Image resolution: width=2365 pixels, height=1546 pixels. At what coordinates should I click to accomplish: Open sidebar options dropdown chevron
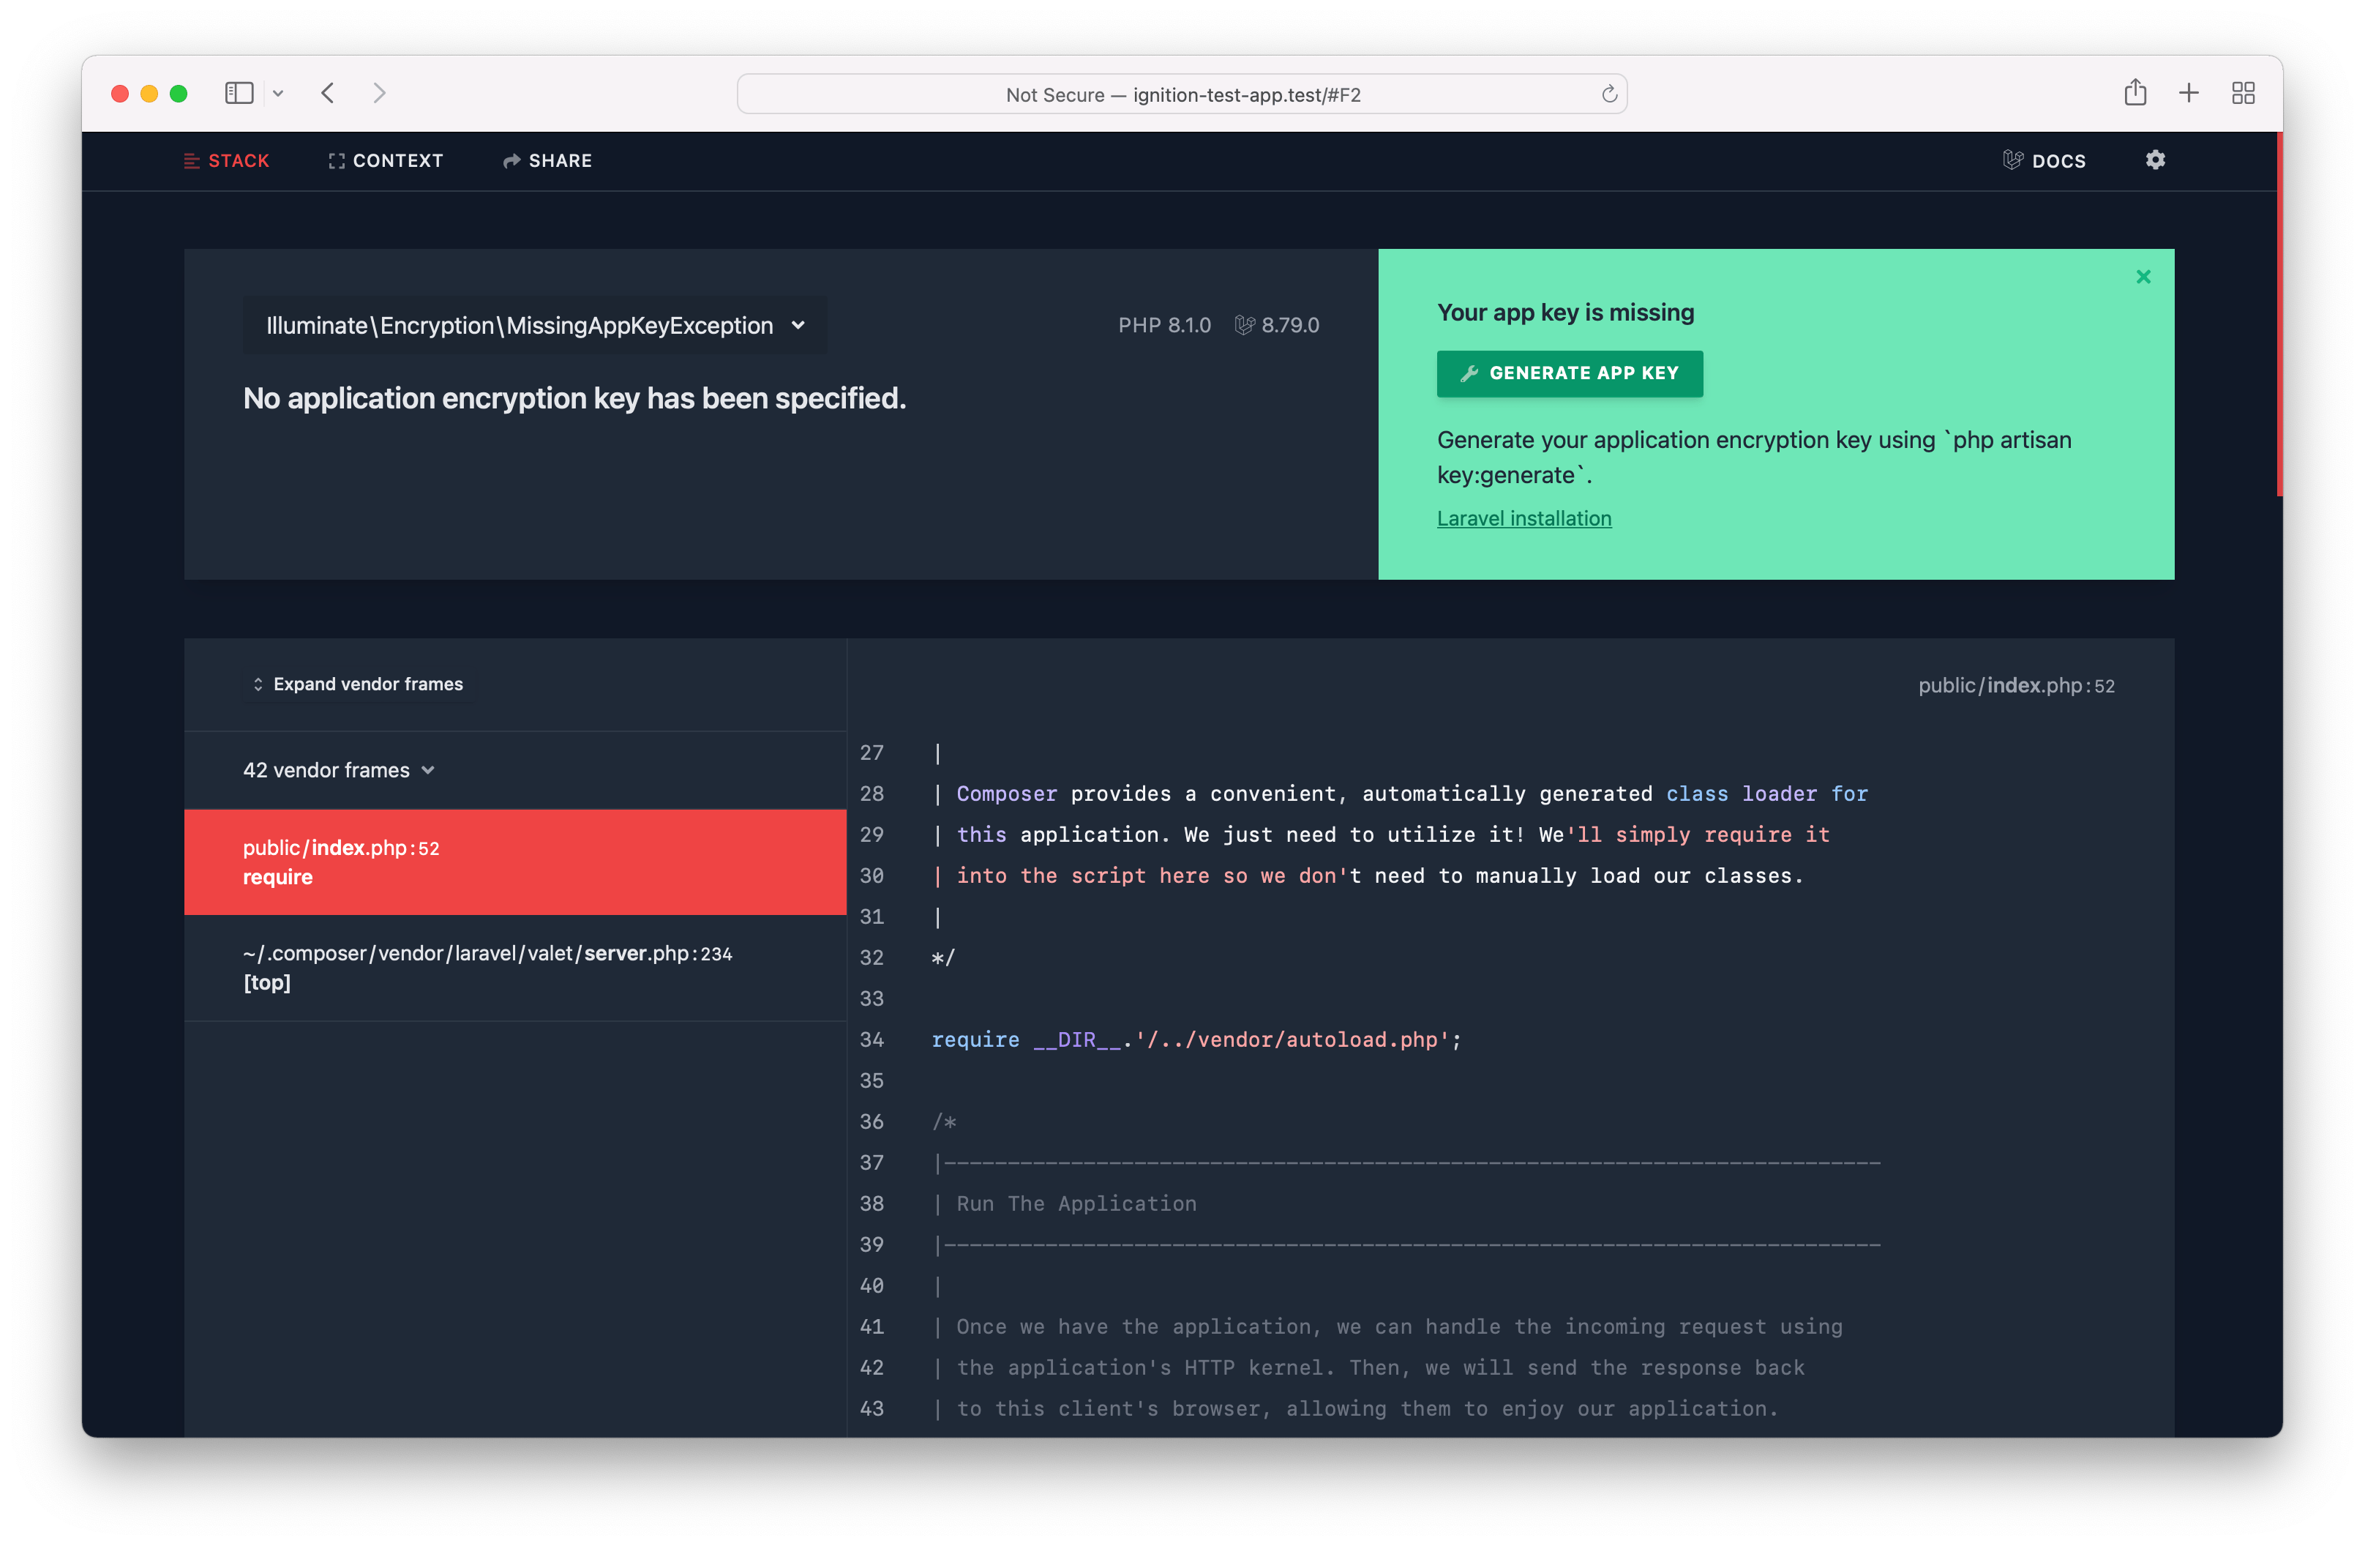click(278, 94)
